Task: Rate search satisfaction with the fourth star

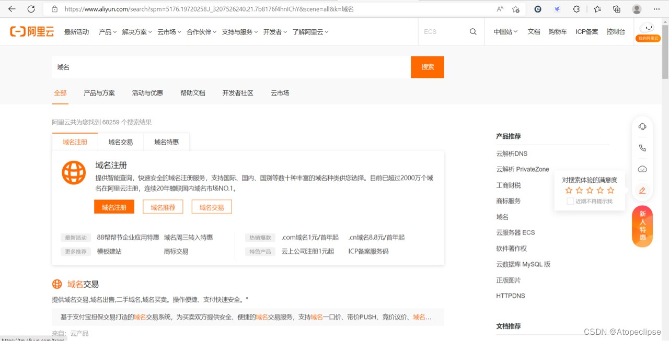Action: pos(600,191)
